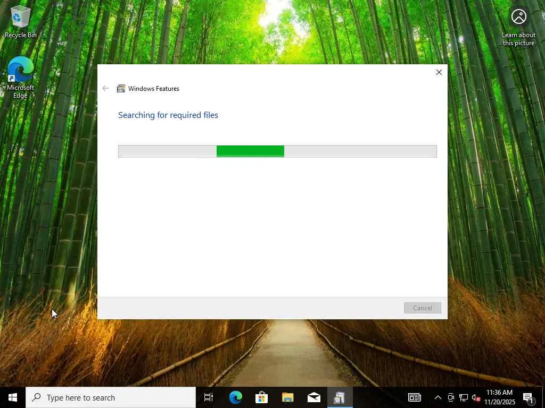The width and height of the screenshot is (545, 408).
Task: Click the Cancel button
Action: (422, 308)
